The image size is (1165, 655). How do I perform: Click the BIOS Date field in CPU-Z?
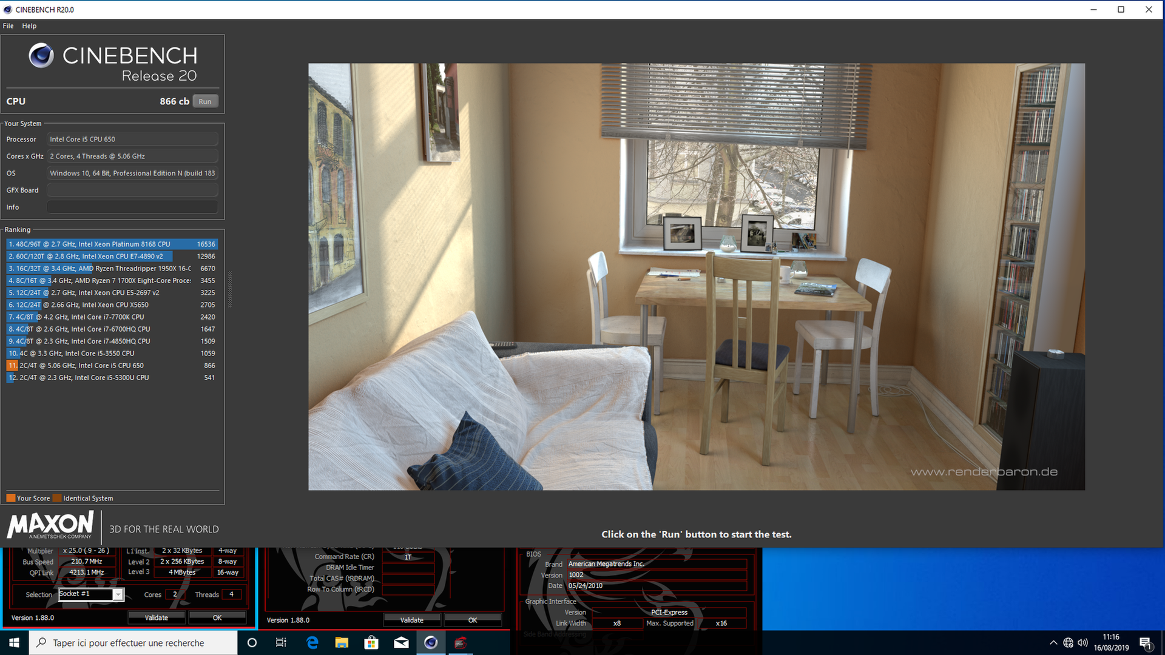click(x=657, y=586)
